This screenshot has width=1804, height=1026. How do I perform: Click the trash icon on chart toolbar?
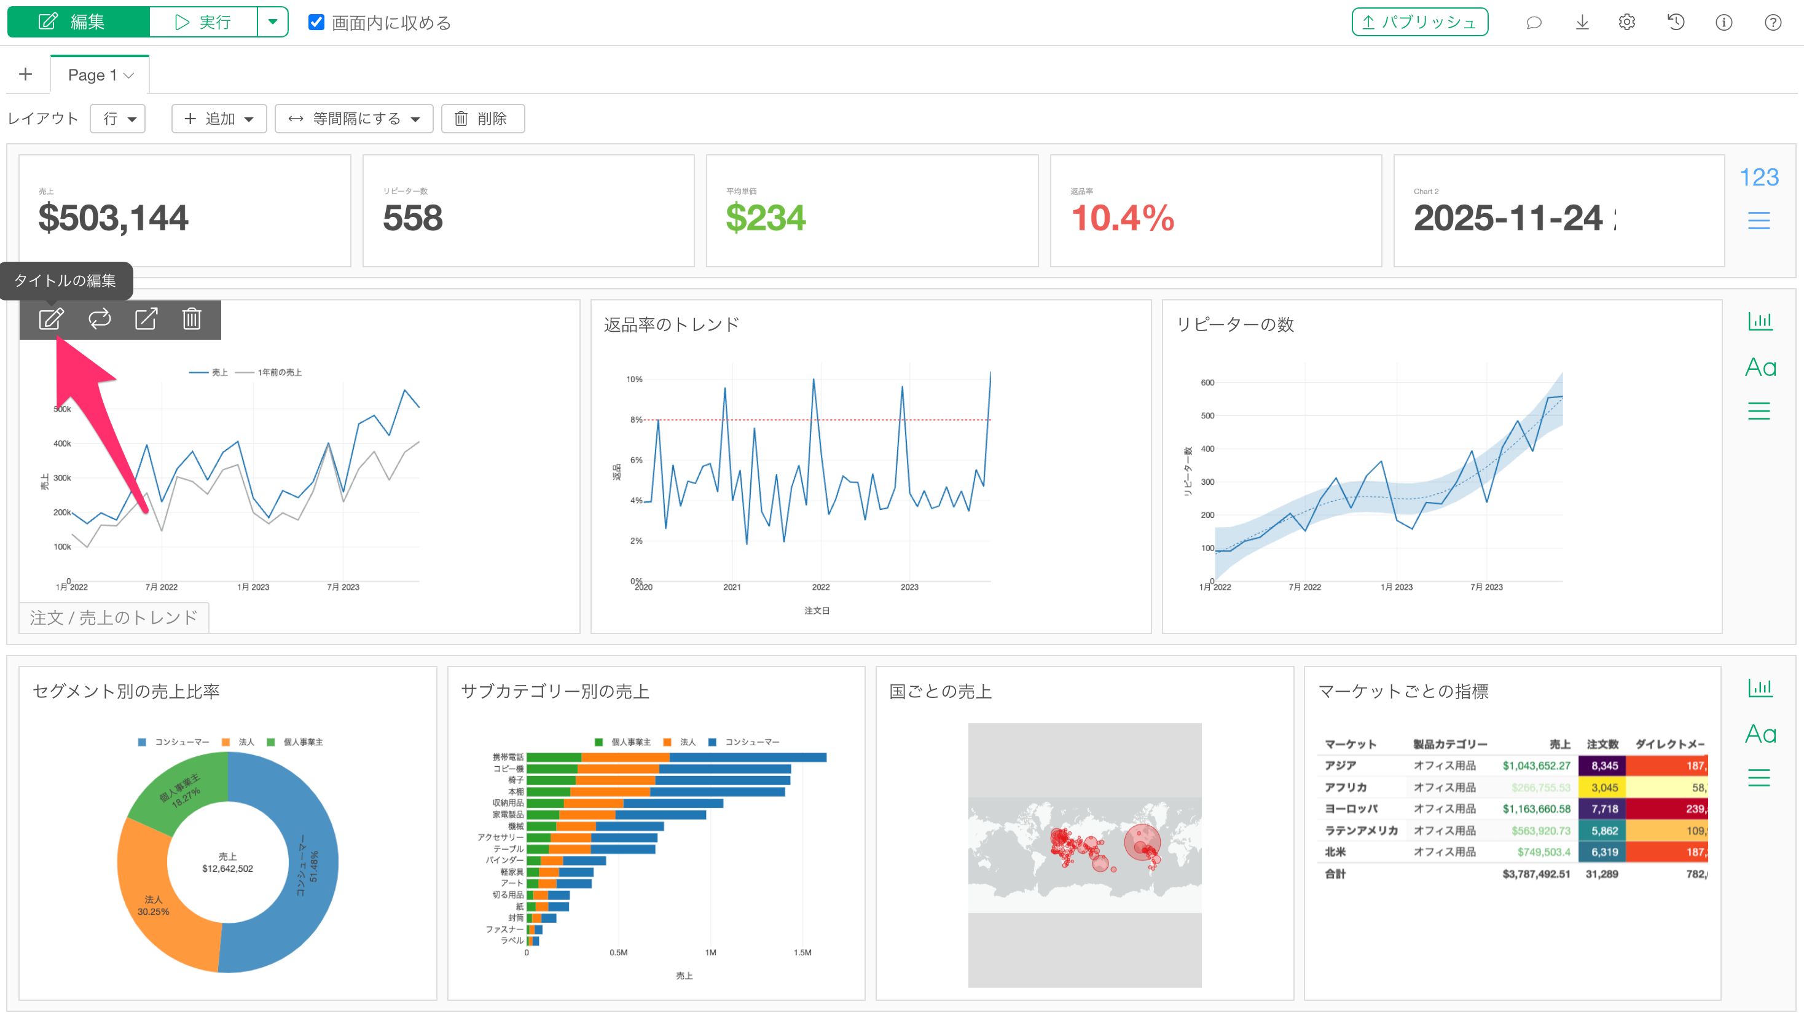click(192, 319)
